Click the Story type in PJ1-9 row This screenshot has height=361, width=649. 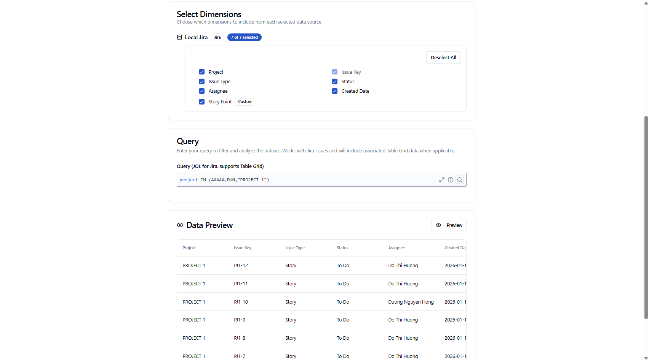coord(291,320)
